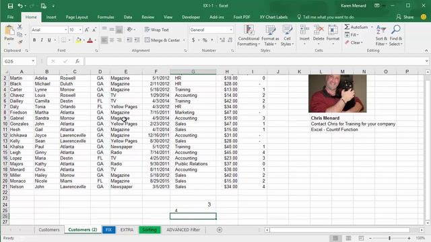Toggle Underline formatting
Viewport: 431px width, 242px height.
[49, 40]
